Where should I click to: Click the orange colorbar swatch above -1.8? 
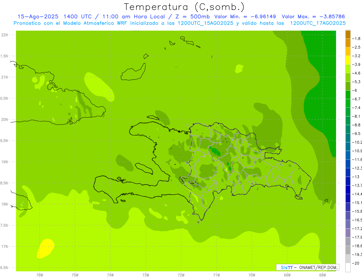pyautogui.click(x=348, y=34)
